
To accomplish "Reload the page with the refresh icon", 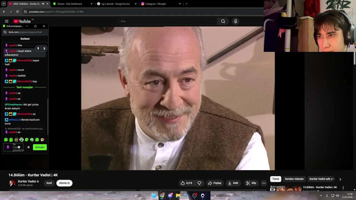I will tap(17, 12).
